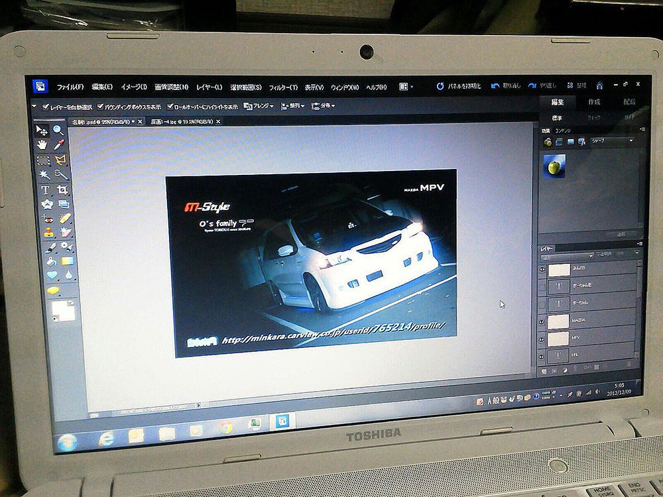
Task: Open the レイヤー(L) menu
Action: 210,87
